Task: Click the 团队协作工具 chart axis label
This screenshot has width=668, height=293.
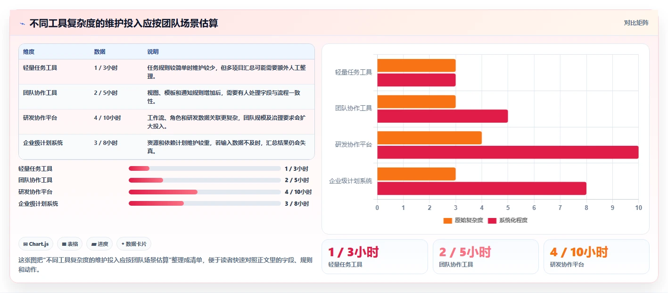Action: pos(354,108)
